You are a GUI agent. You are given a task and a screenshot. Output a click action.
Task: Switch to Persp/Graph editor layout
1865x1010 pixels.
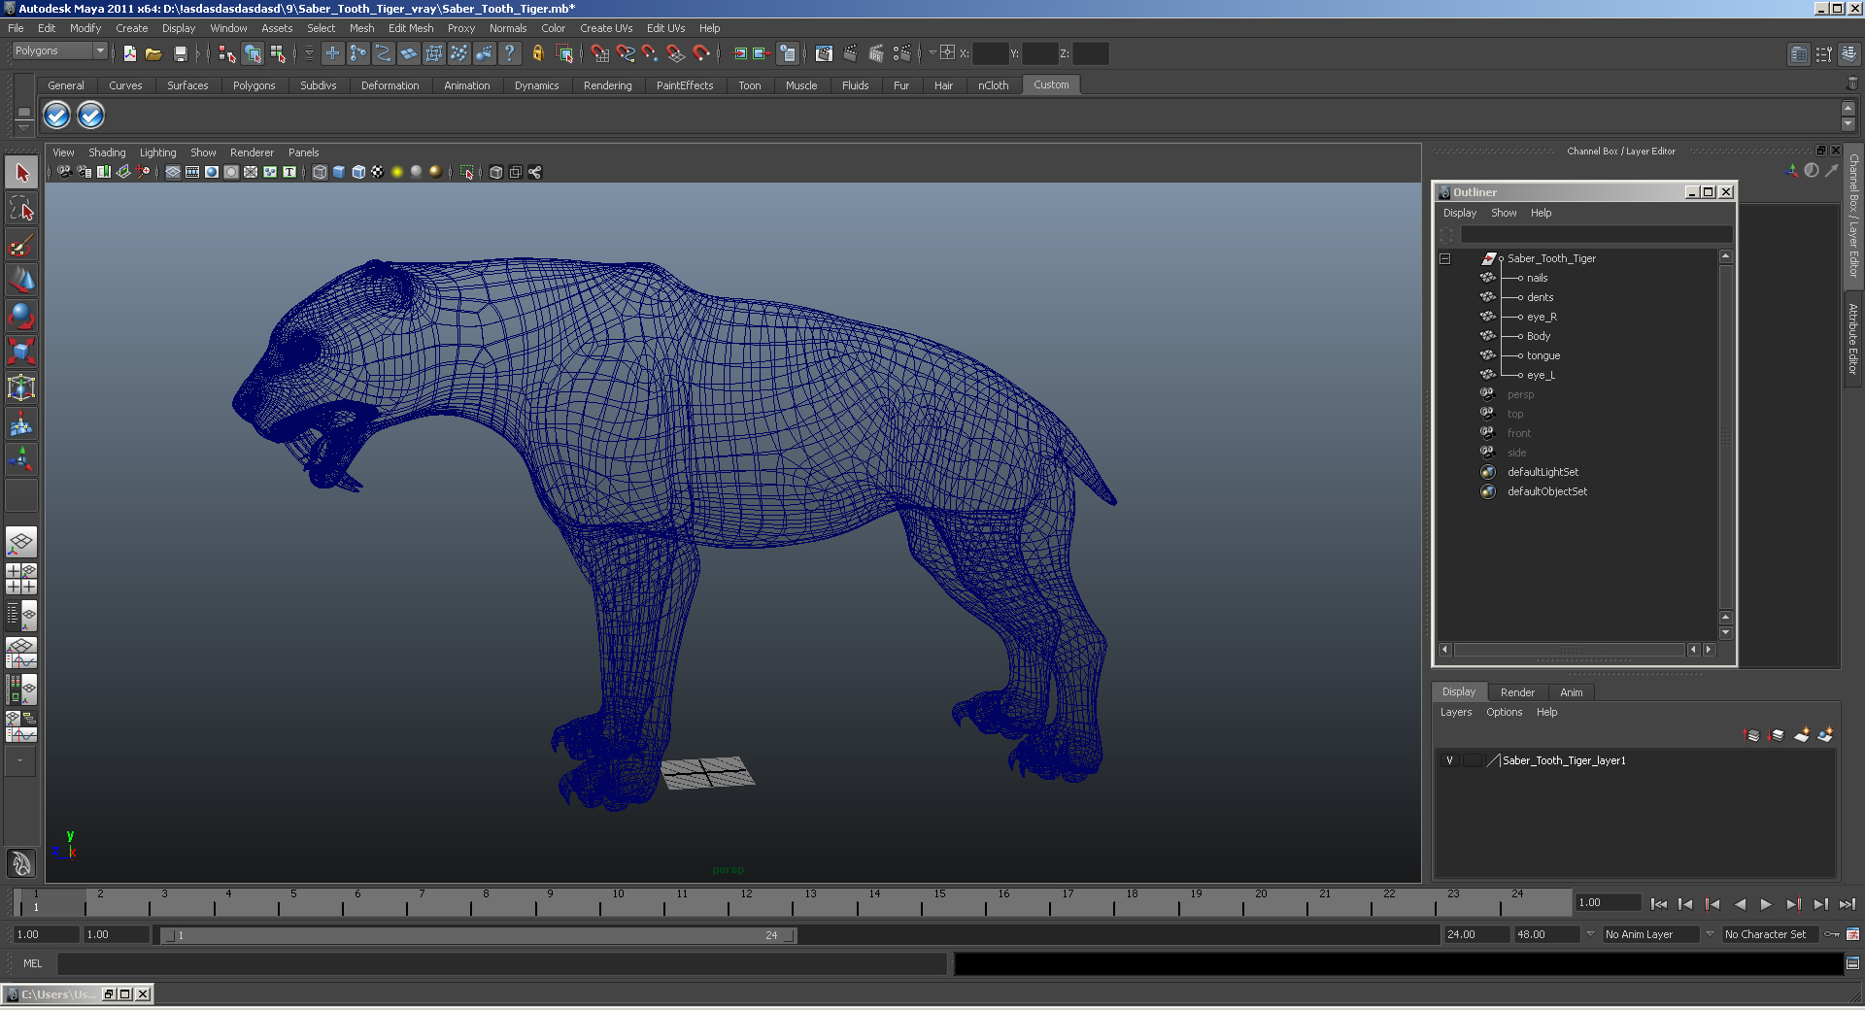[21, 653]
